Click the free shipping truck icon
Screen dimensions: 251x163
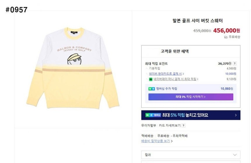pyautogui.click(x=226, y=37)
